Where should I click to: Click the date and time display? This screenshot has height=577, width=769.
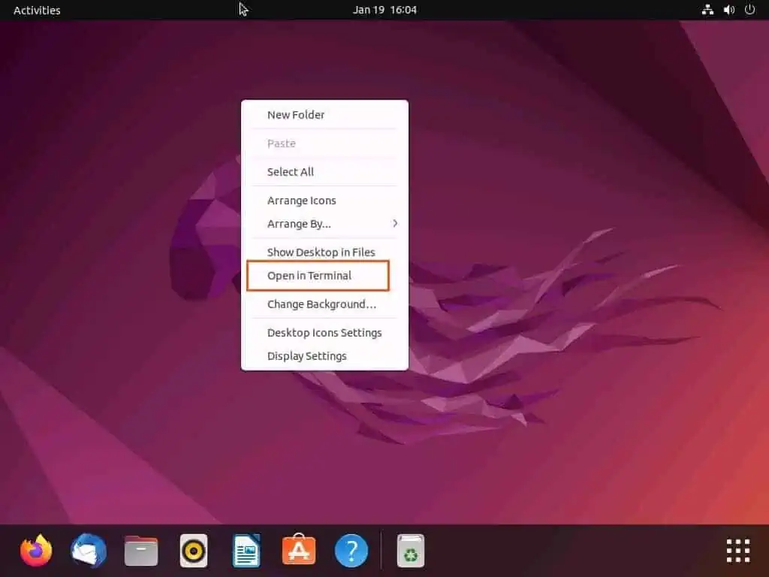(x=385, y=10)
